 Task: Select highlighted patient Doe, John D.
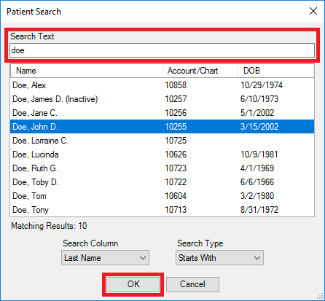pyautogui.click(x=162, y=127)
